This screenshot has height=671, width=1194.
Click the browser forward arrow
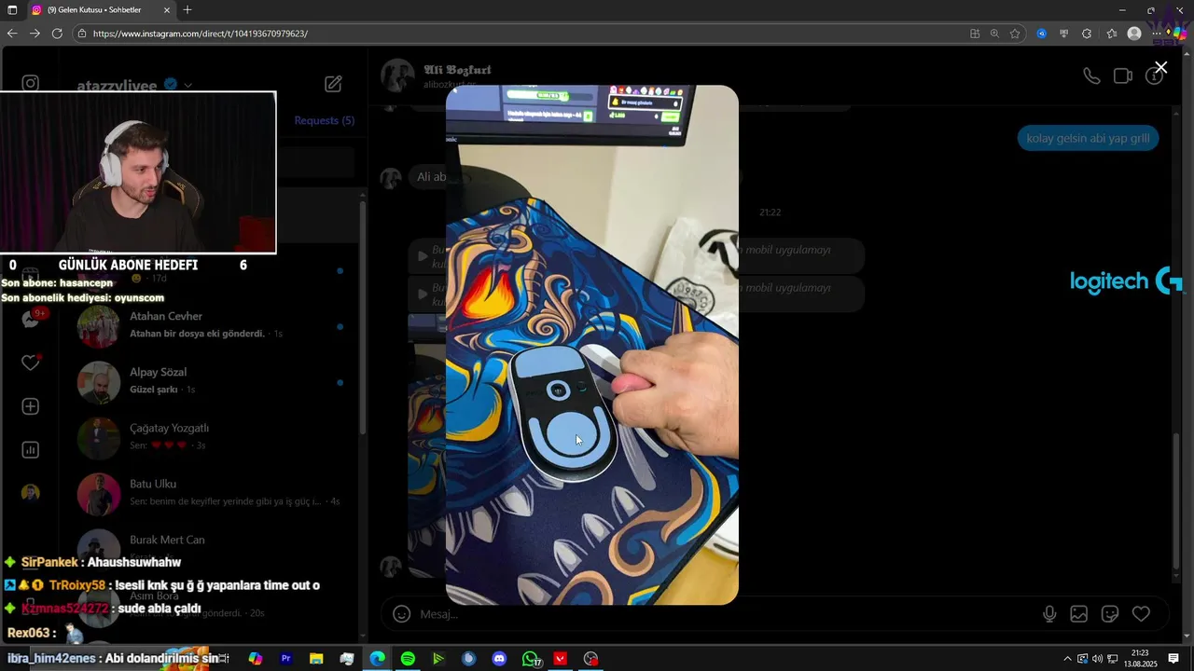pos(35,34)
